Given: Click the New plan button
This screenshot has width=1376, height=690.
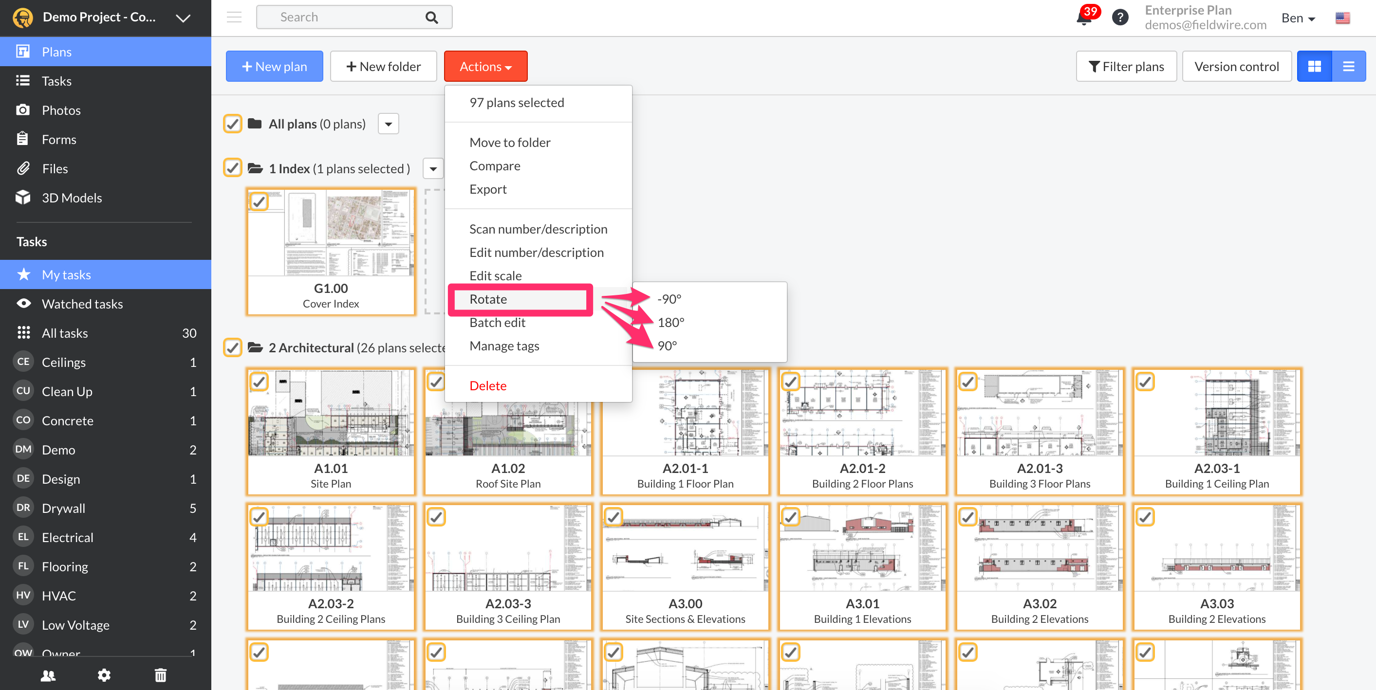Looking at the screenshot, I should pos(274,66).
